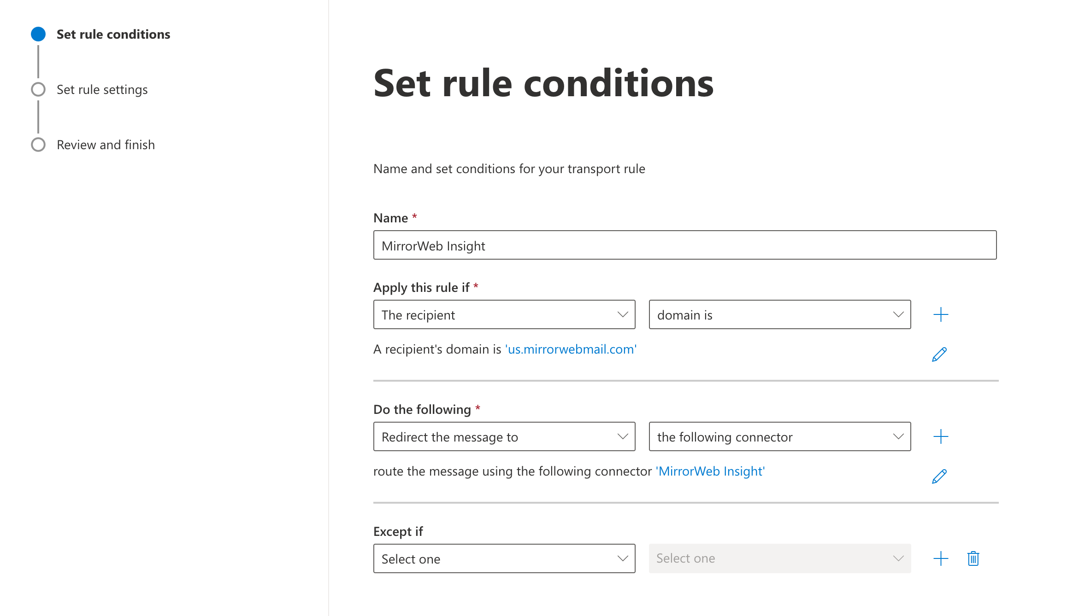This screenshot has height=616, width=1085.
Task: Add another exception under Except if
Action: [x=941, y=559]
